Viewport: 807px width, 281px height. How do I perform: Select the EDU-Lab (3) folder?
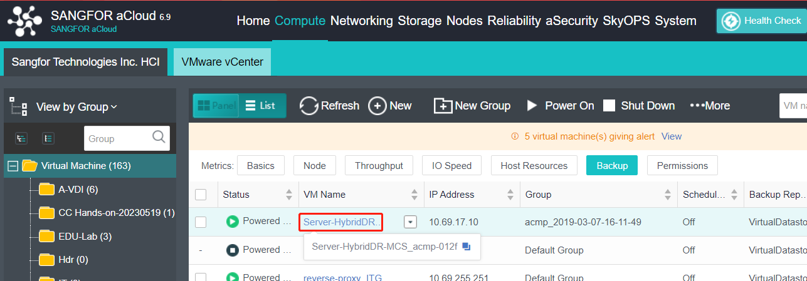click(x=85, y=237)
